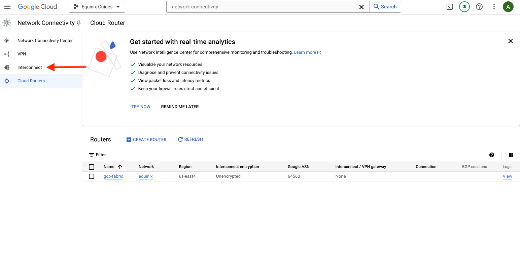
Task: Open the column display options icon
Action: (x=511, y=155)
